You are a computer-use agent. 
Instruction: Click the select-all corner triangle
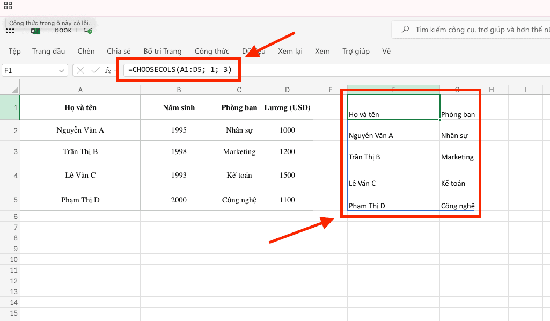tap(14, 90)
